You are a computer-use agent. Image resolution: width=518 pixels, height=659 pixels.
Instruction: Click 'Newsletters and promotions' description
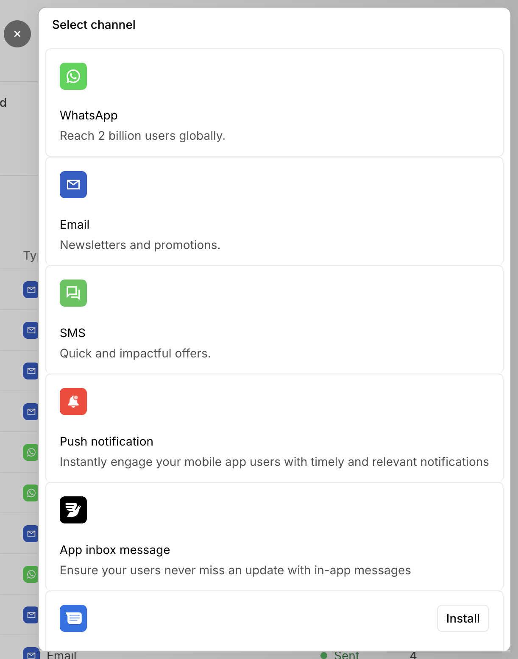(x=140, y=245)
